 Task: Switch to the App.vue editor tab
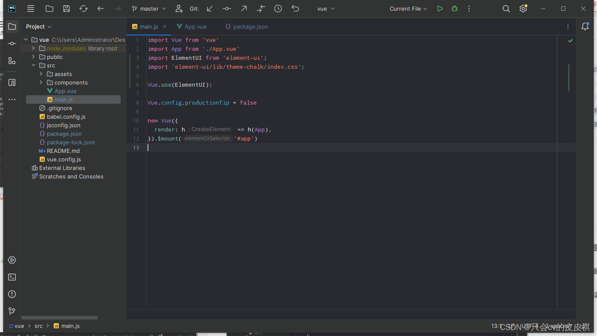tap(191, 26)
